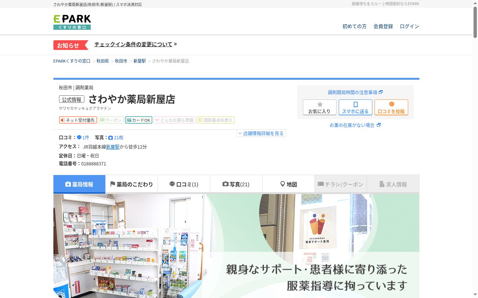
Task: Click the page vertical scrollbar thumb
Action: [475, 22]
